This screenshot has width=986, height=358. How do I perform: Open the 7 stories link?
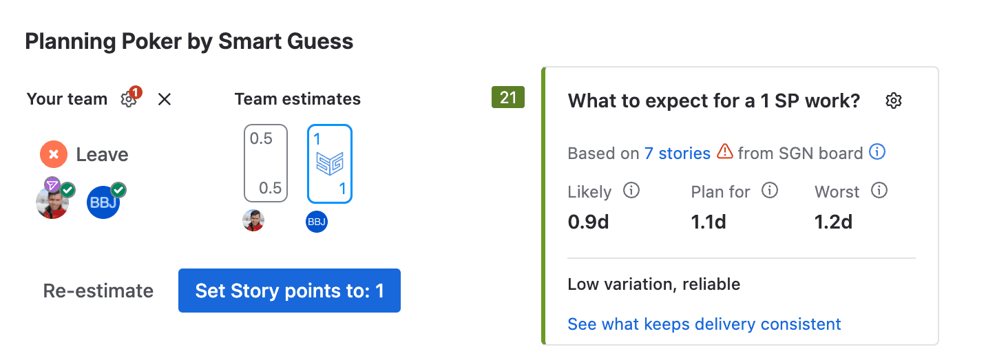point(677,153)
